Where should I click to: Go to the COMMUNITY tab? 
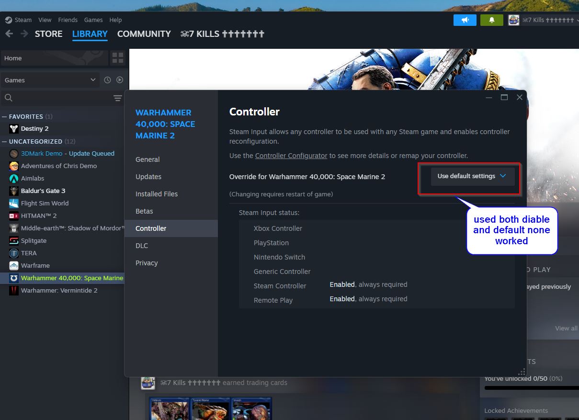pos(144,34)
